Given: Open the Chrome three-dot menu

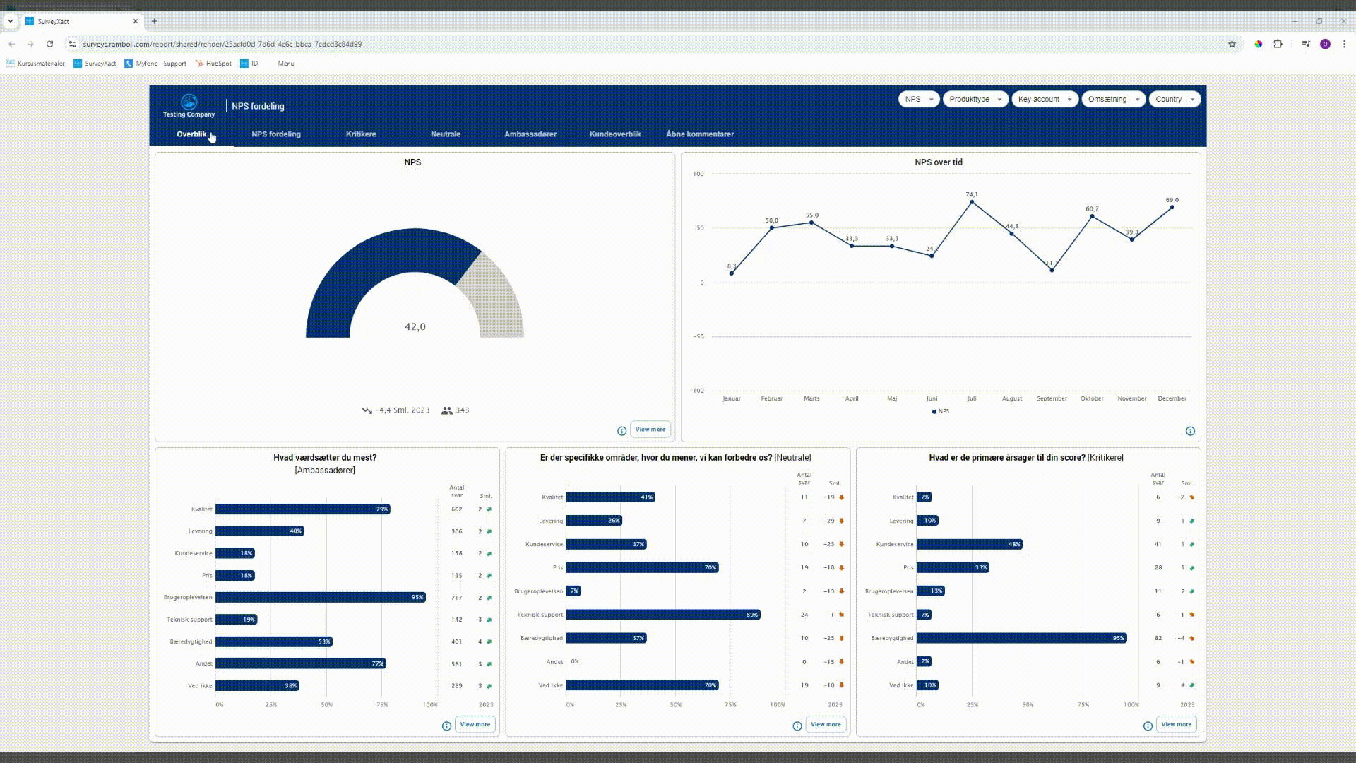Looking at the screenshot, I should pos(1344,44).
